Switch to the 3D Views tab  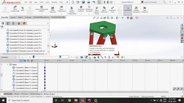[24, 94]
